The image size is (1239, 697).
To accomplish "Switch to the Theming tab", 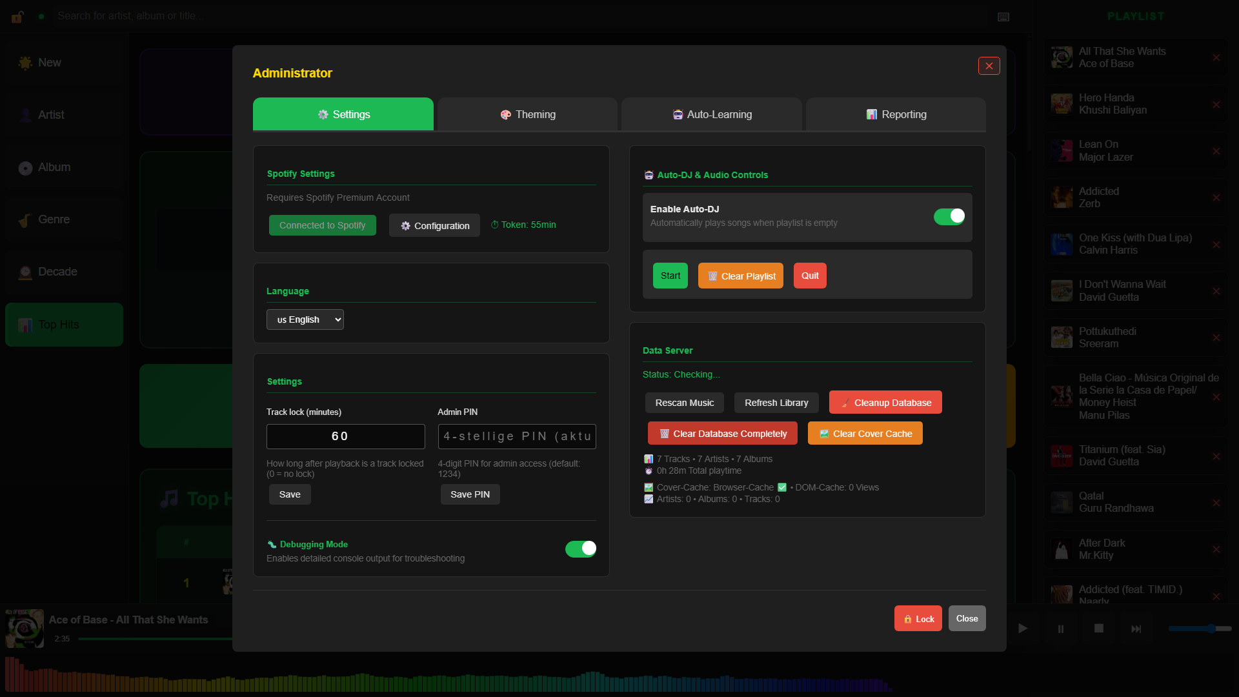I will pyautogui.click(x=527, y=114).
